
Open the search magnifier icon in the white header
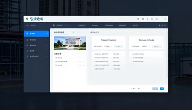tap(157, 19)
